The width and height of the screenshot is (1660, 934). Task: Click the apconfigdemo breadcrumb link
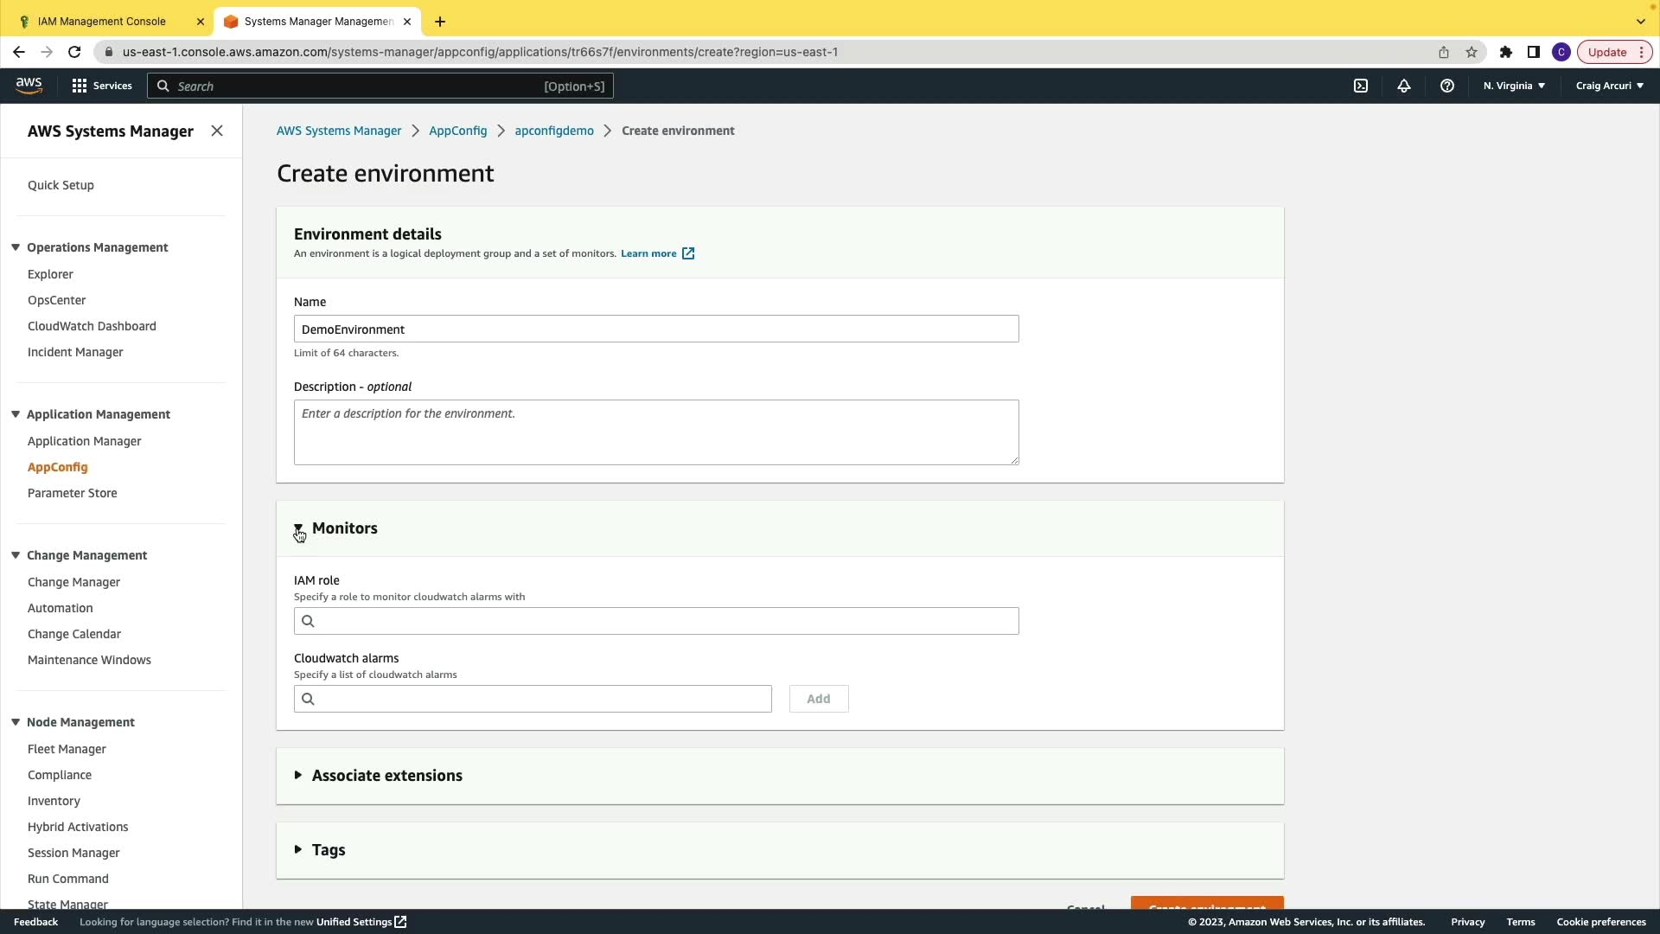(554, 131)
